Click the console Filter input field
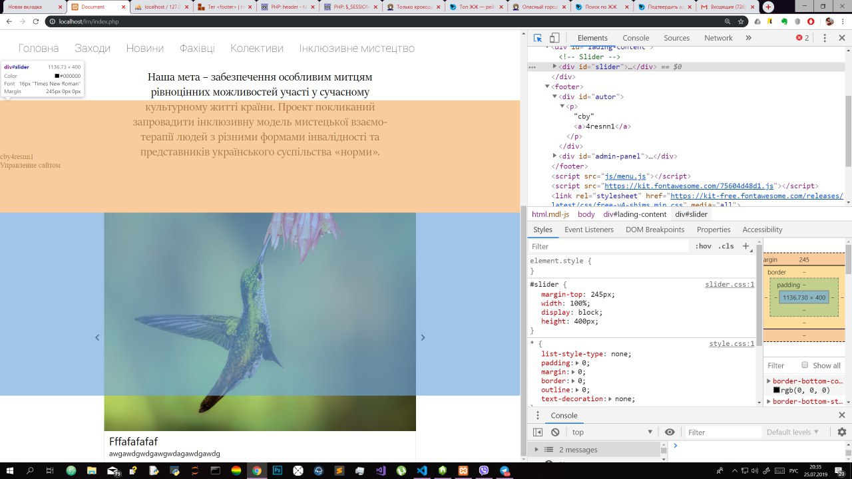The width and height of the screenshot is (852, 479). point(723,432)
